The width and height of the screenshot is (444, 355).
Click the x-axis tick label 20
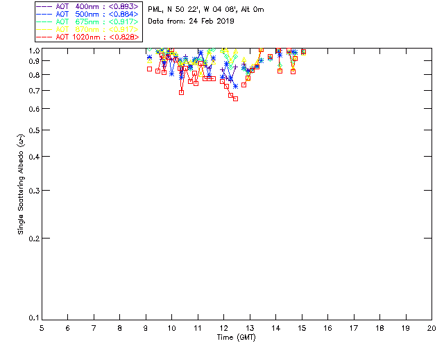click(x=432, y=328)
